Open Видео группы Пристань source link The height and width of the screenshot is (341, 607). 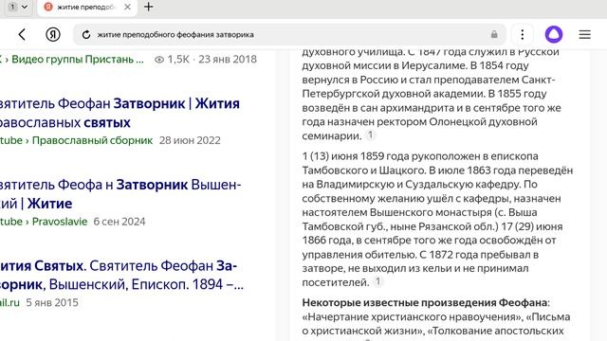(78, 59)
